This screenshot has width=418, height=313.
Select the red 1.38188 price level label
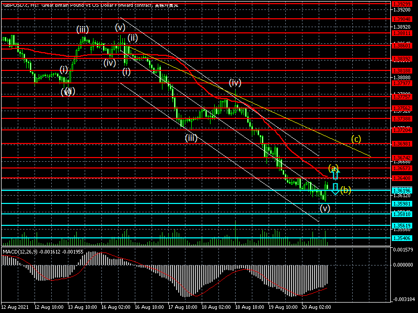pos(402,71)
